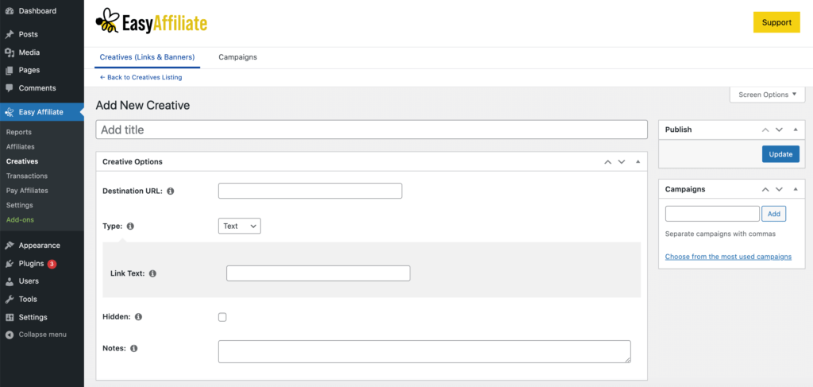Open the Type dropdown showing Text
Image resolution: width=813 pixels, height=387 pixels.
(240, 226)
